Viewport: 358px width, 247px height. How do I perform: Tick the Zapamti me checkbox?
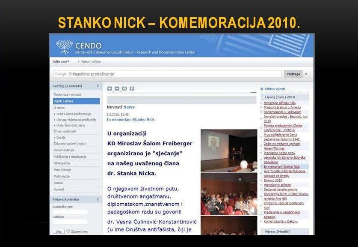[68, 231]
